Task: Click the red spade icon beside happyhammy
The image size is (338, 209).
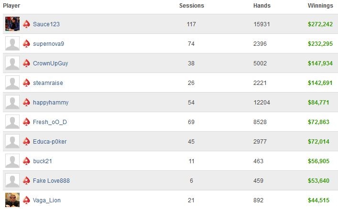Action: tap(26, 102)
